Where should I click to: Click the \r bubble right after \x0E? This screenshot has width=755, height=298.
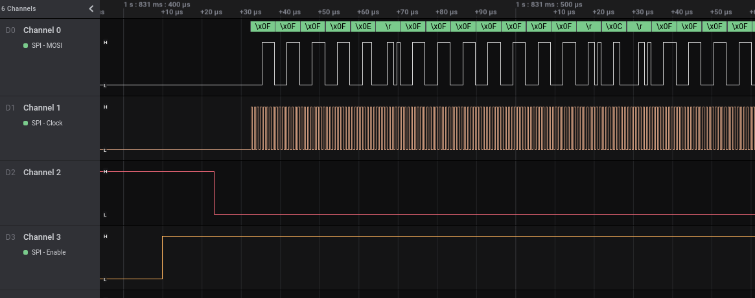point(388,27)
